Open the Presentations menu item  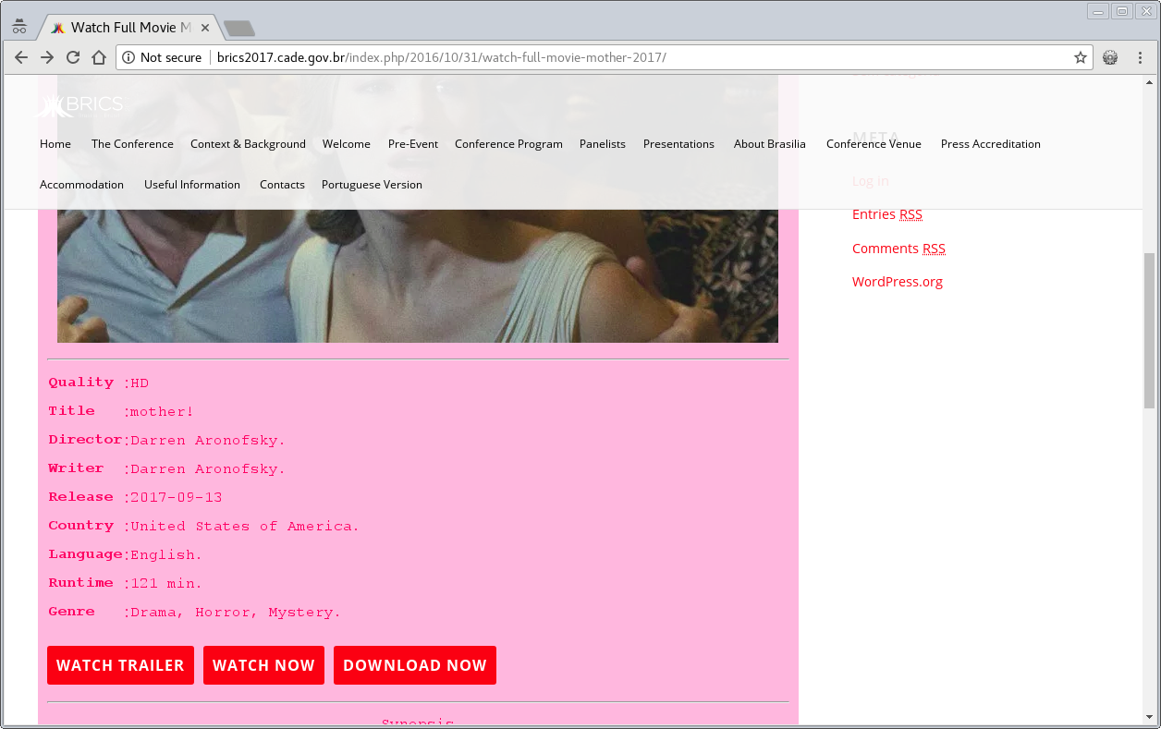pyautogui.click(x=678, y=144)
